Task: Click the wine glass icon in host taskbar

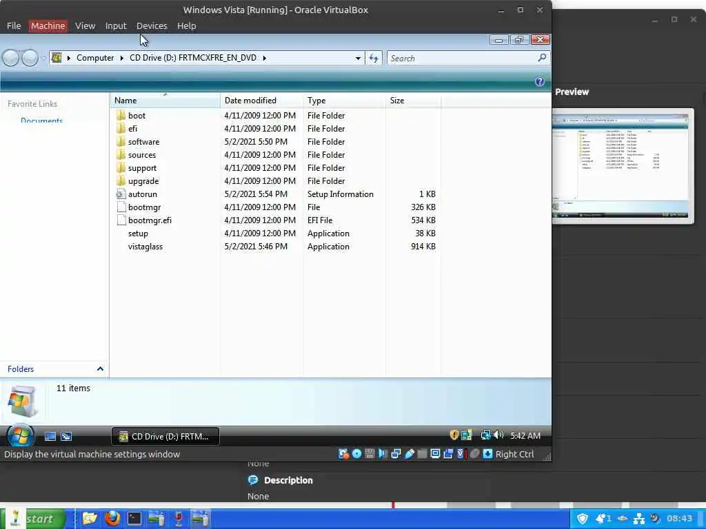Action: [179, 519]
